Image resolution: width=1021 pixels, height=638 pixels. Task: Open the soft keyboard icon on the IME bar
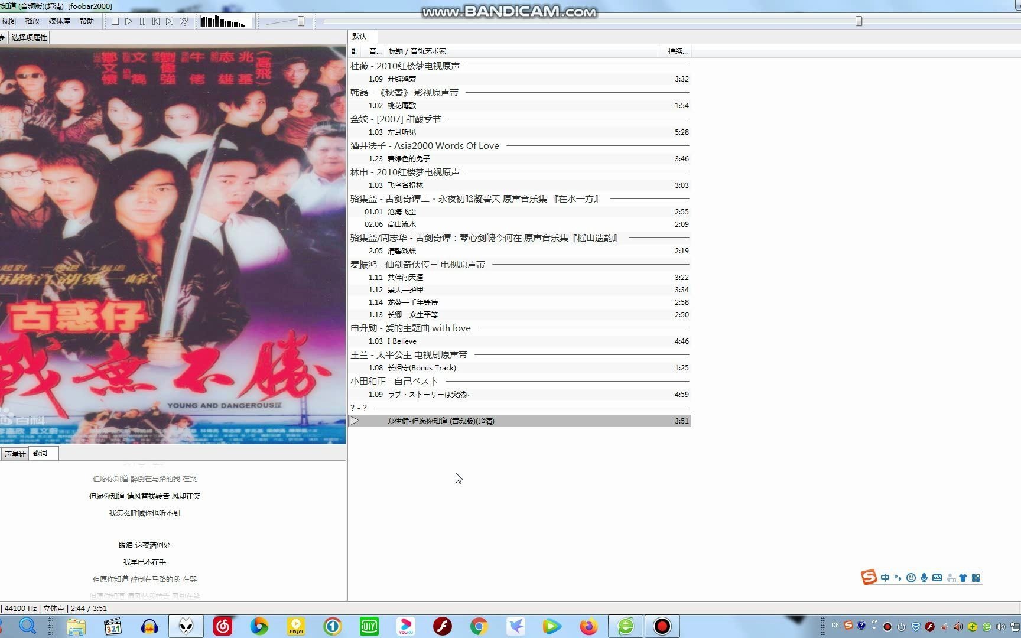tap(937, 578)
